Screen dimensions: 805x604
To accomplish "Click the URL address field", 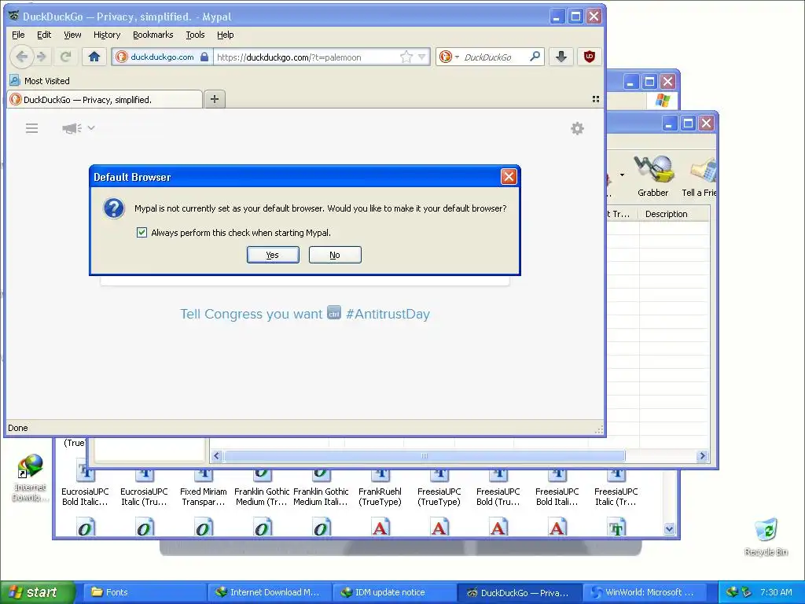I will [307, 57].
